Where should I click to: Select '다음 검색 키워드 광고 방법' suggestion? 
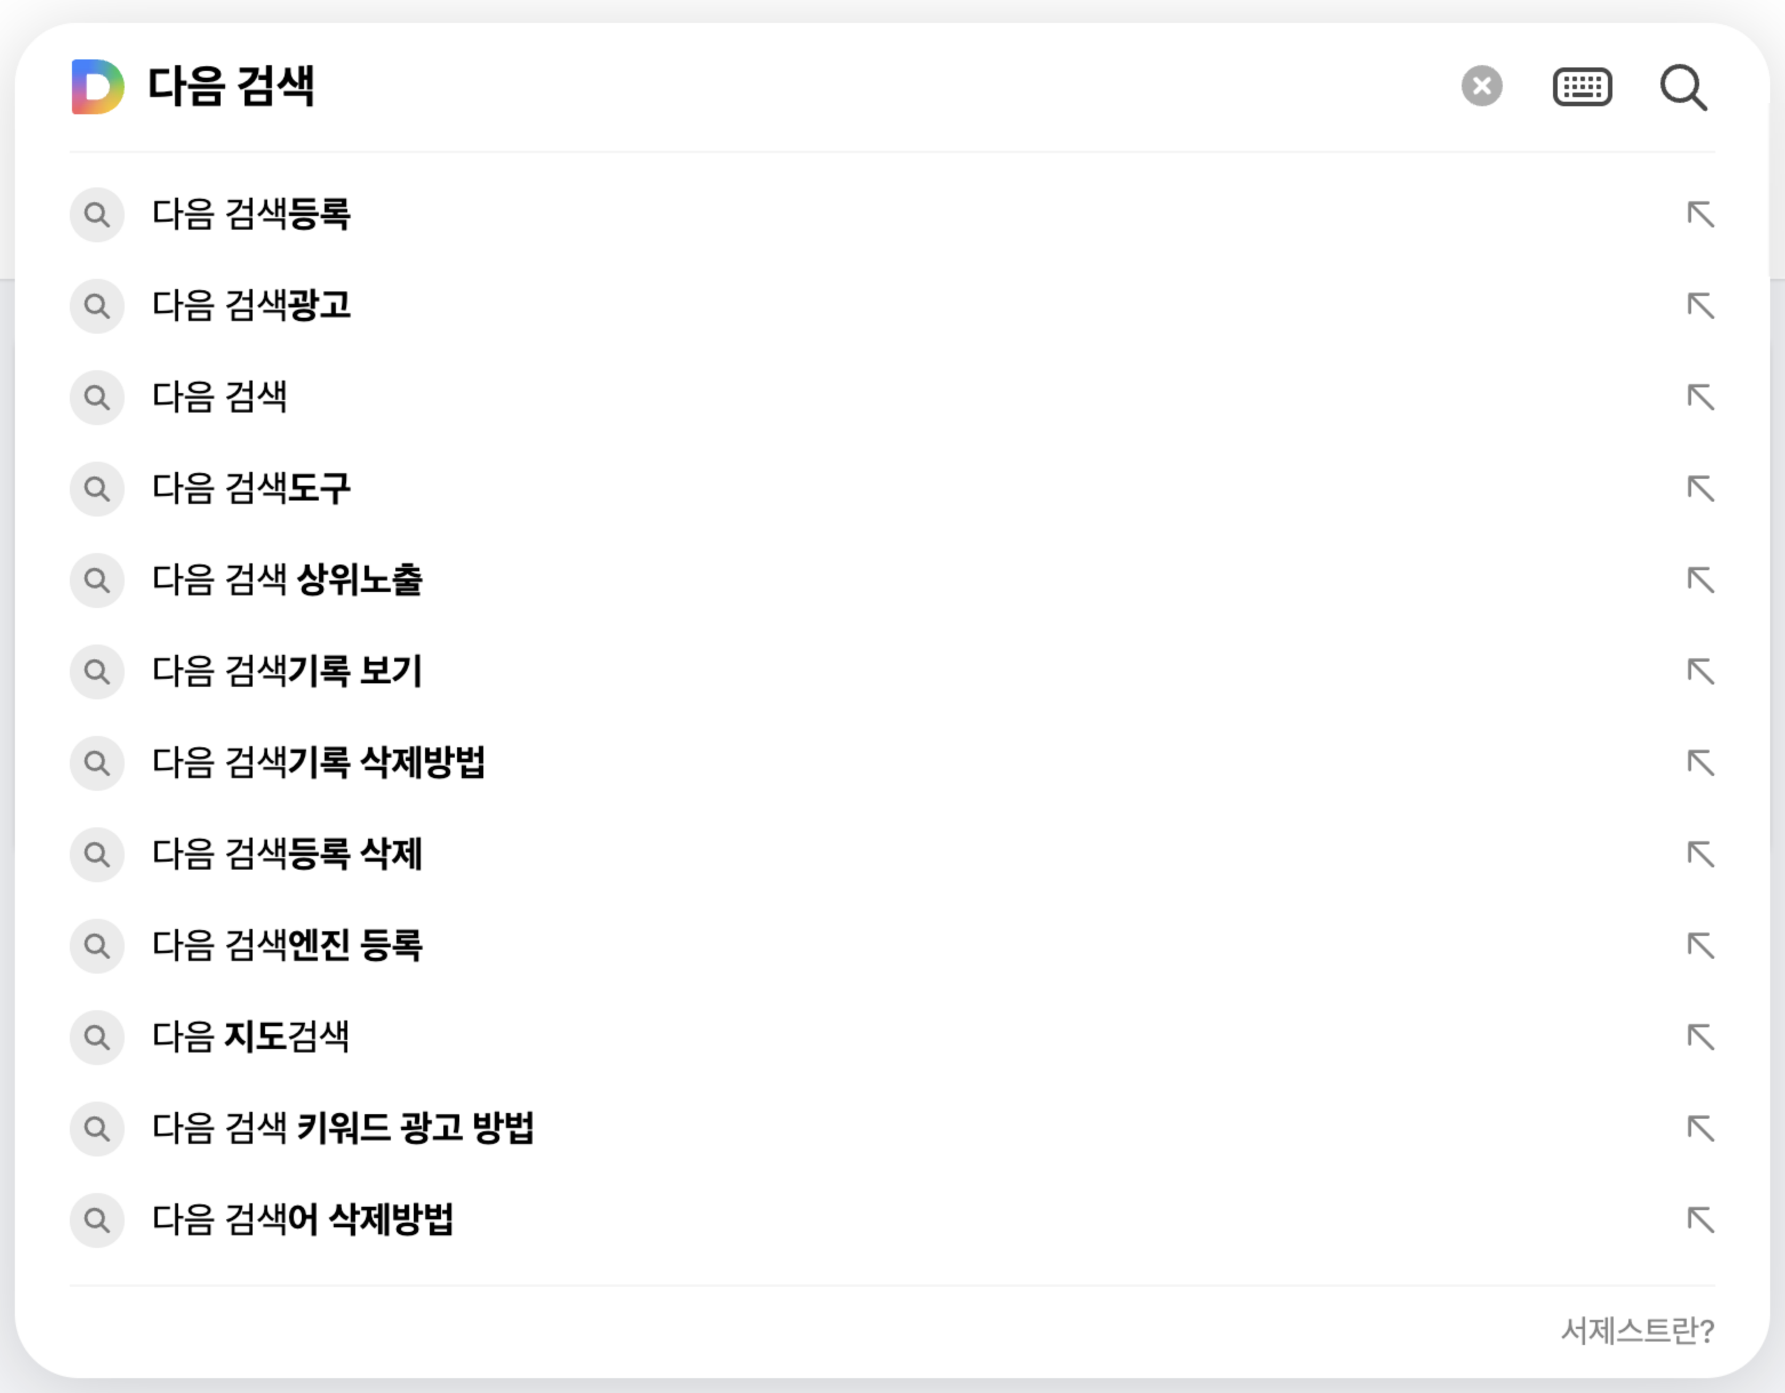pyautogui.click(x=342, y=1128)
